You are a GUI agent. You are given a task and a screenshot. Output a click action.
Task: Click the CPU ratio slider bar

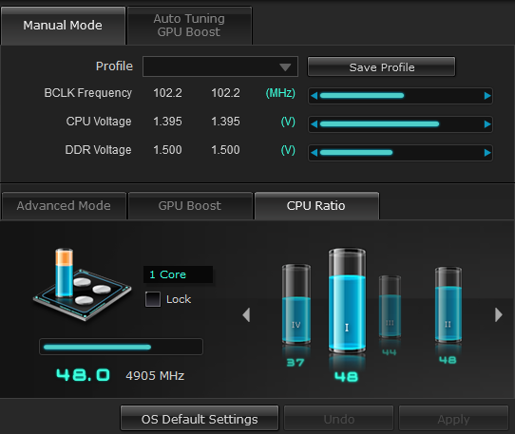tap(121, 347)
